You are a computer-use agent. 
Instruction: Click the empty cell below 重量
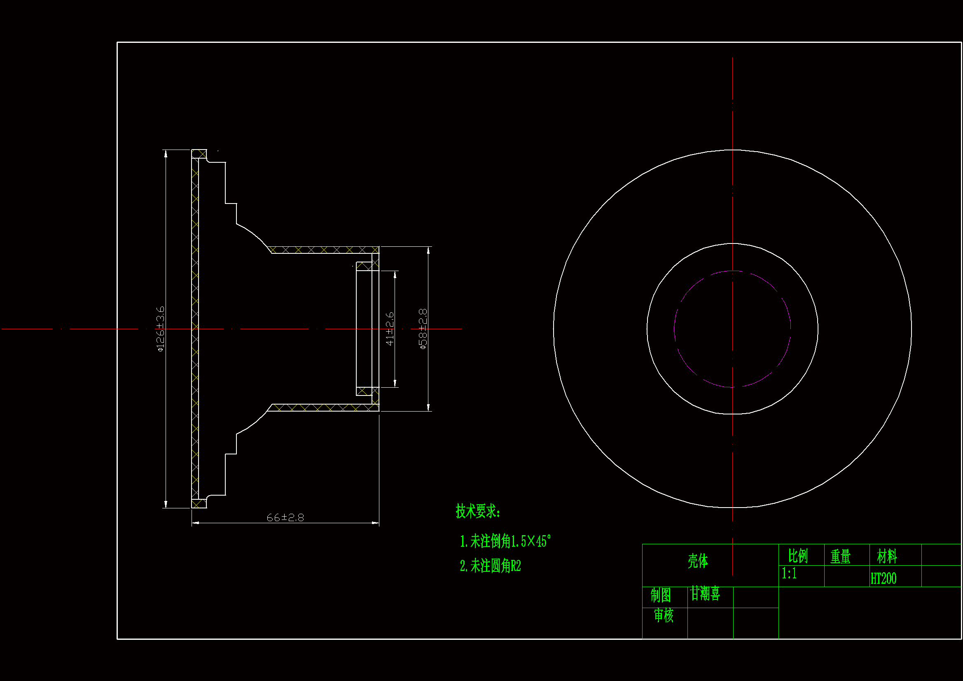tap(846, 576)
